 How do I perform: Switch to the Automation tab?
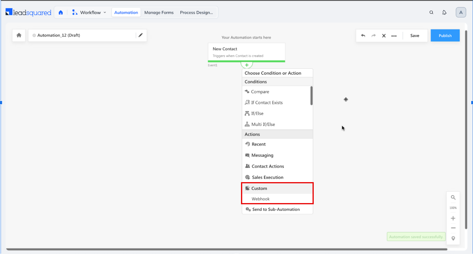126,12
